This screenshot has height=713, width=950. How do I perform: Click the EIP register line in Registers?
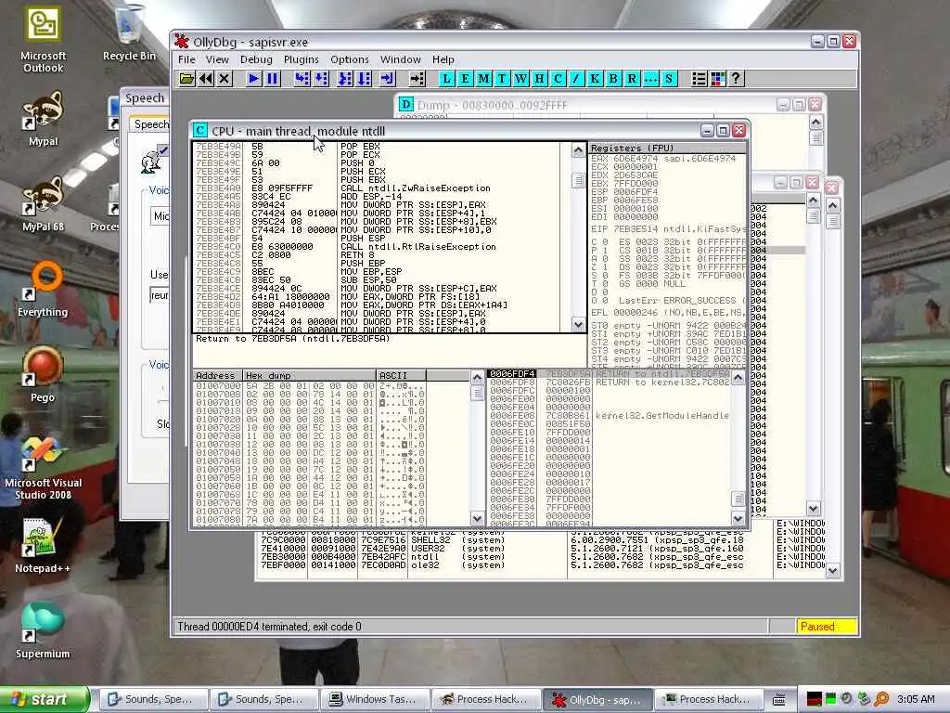click(x=667, y=229)
